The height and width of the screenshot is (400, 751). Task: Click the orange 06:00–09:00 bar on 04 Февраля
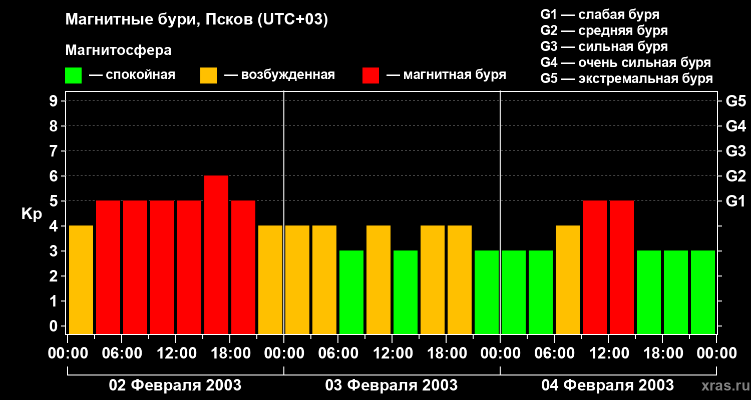coord(568,280)
